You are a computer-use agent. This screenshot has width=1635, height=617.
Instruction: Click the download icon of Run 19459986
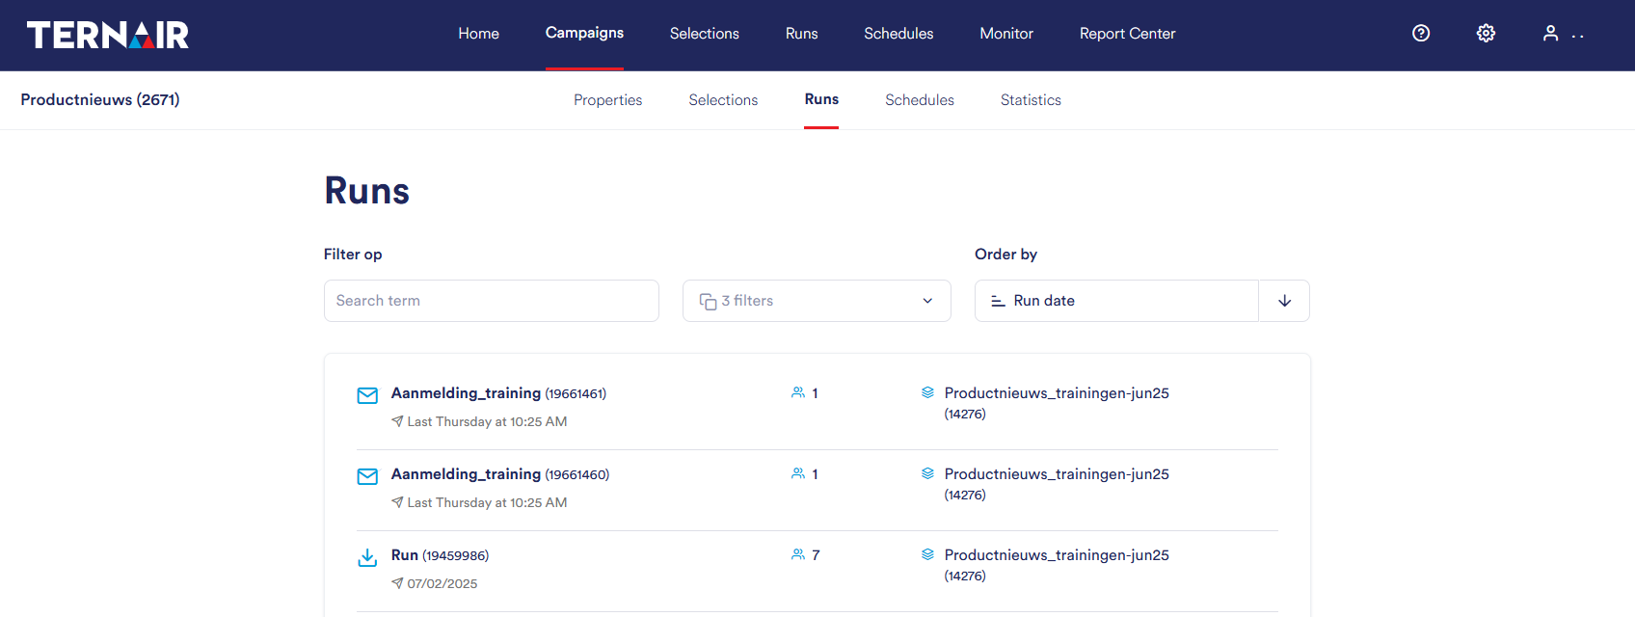click(x=367, y=557)
